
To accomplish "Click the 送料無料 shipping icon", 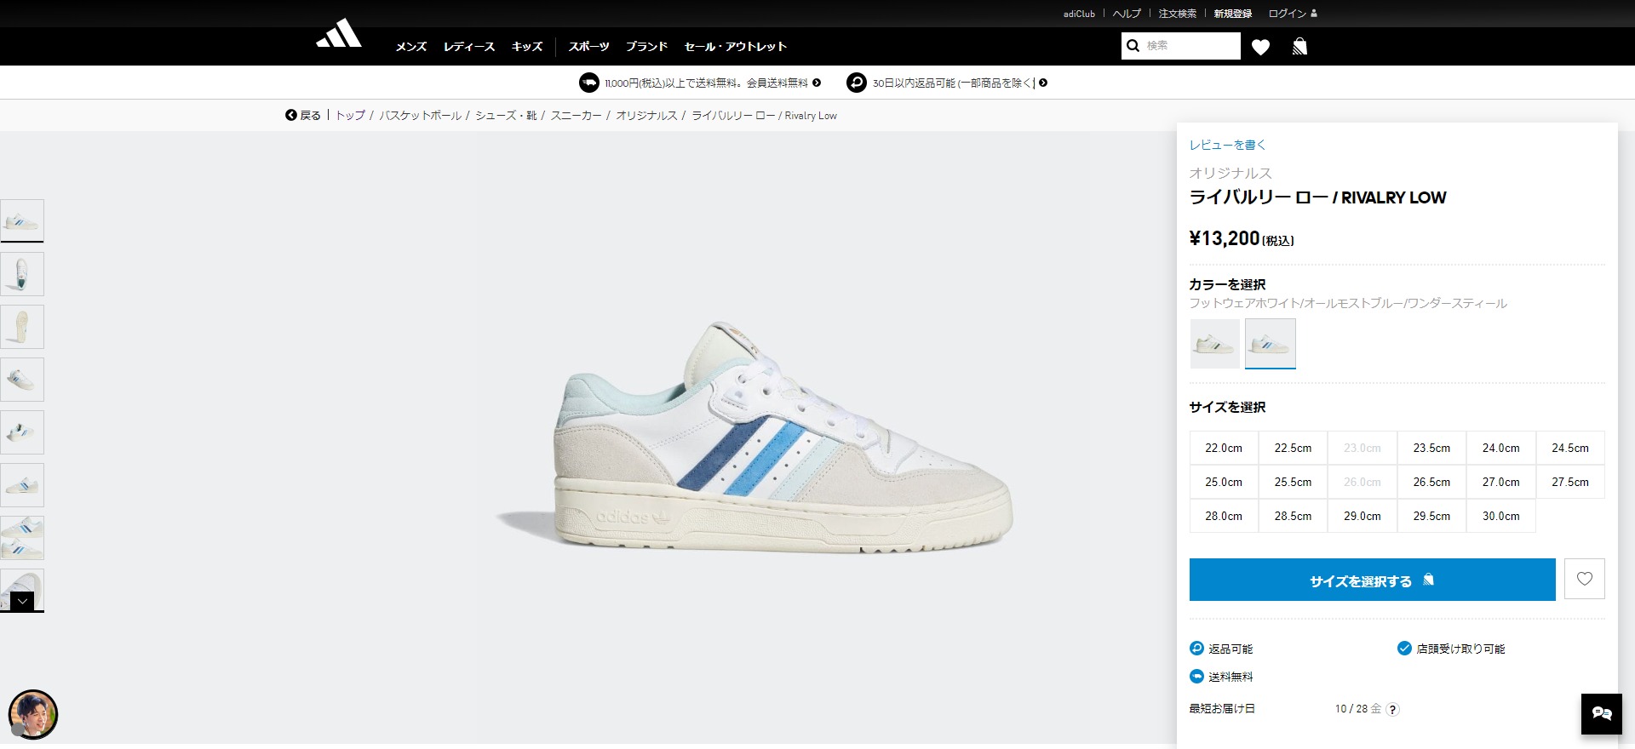I will click(x=1196, y=677).
